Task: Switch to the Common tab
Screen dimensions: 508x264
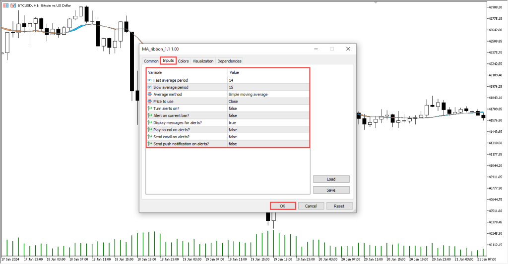Action: [x=151, y=61]
